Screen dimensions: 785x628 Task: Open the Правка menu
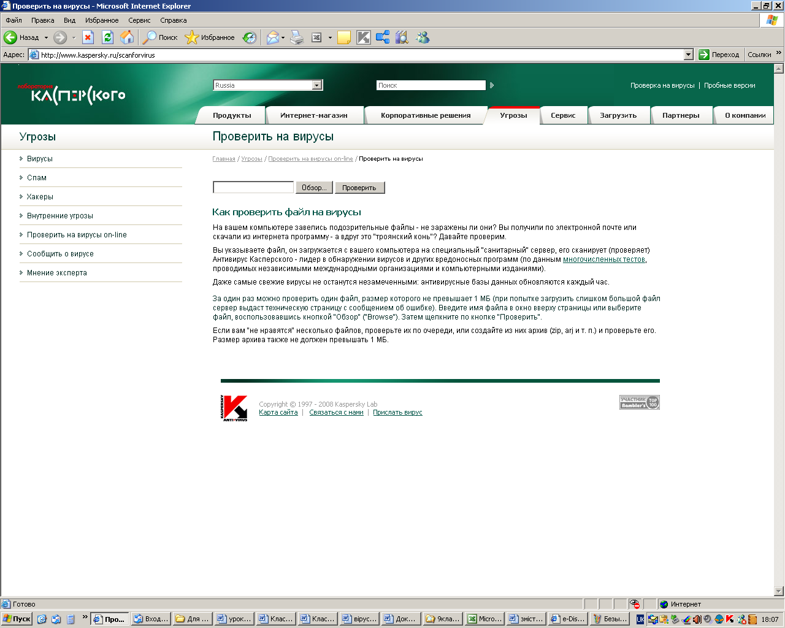point(43,20)
